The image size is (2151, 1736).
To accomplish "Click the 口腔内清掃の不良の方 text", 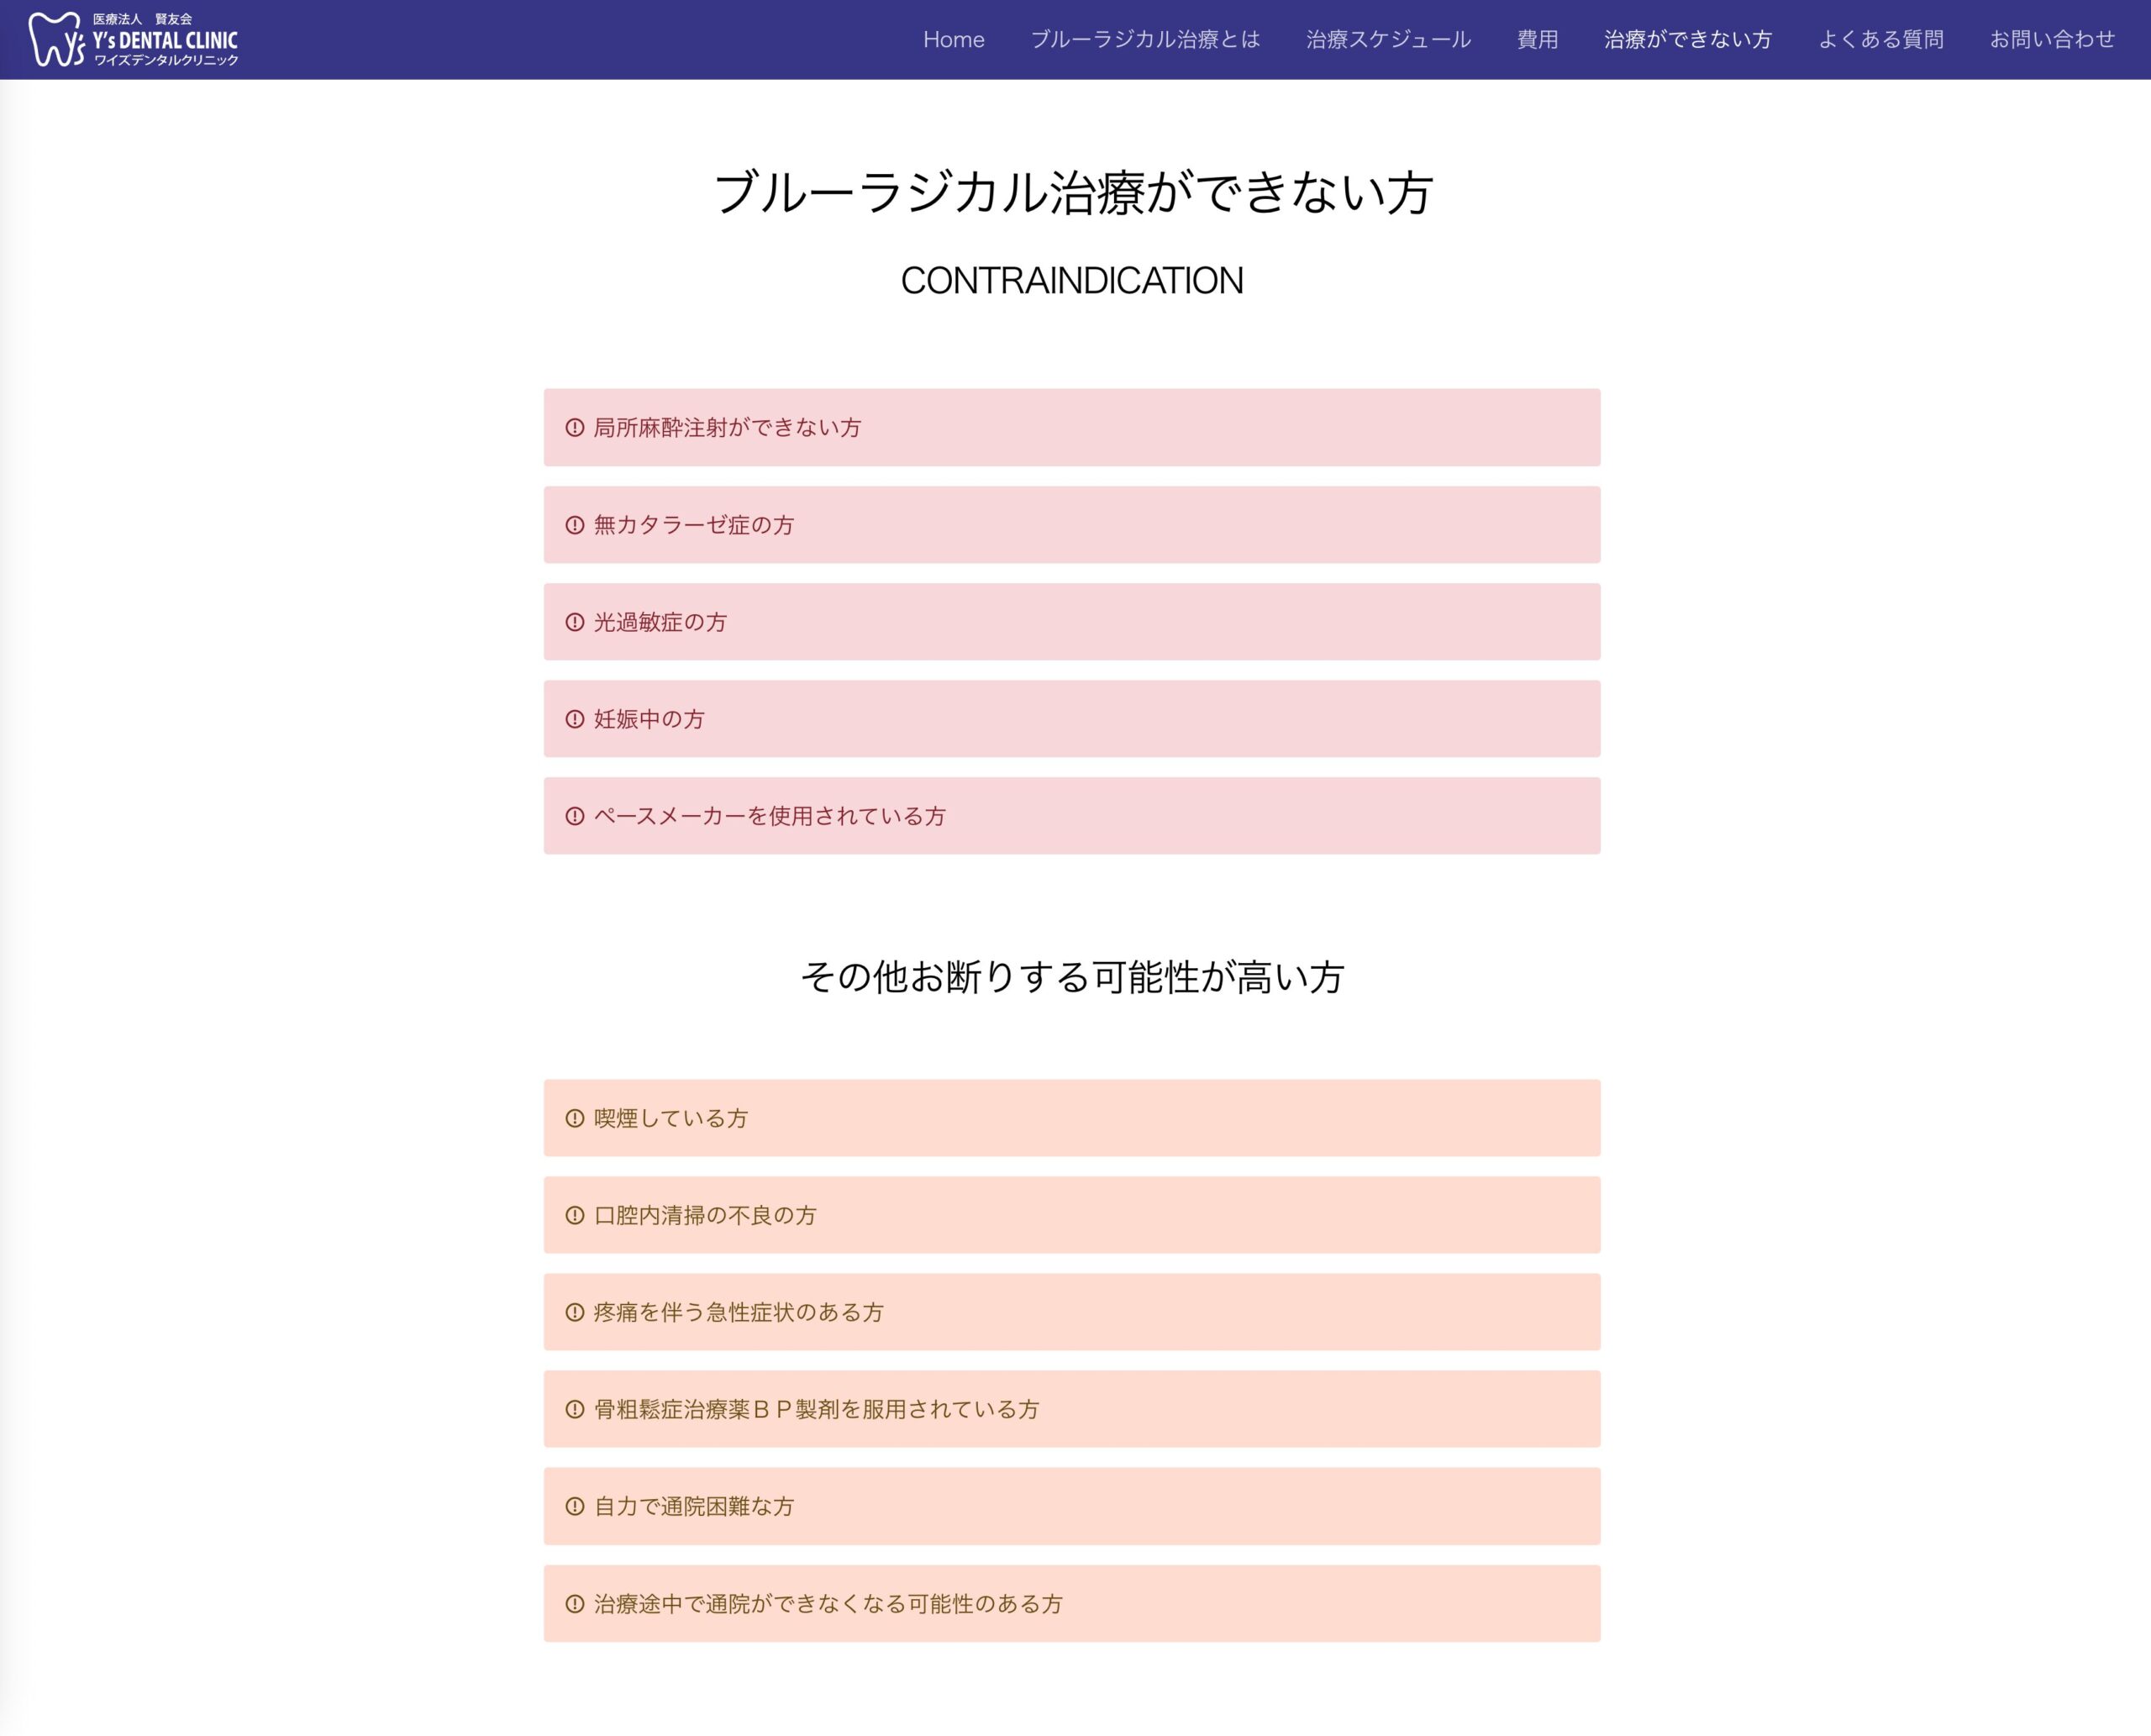I will [x=705, y=1215].
